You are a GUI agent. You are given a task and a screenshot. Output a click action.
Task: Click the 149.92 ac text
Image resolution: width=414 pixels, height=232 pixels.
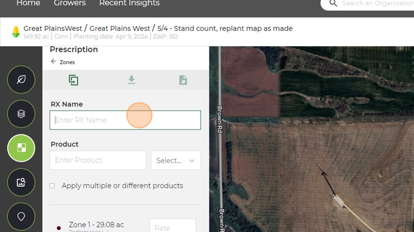pos(36,37)
